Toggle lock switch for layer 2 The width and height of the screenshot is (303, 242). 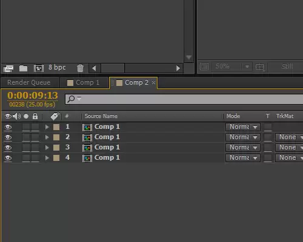[35, 137]
